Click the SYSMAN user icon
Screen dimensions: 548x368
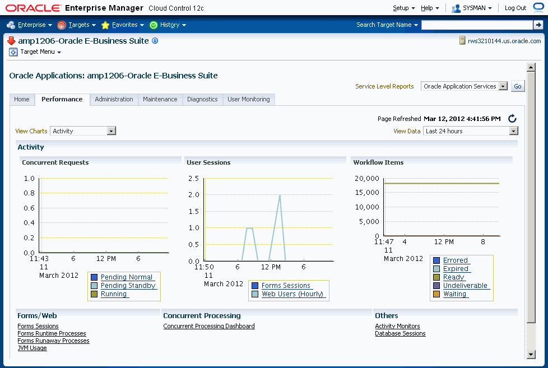tap(456, 8)
